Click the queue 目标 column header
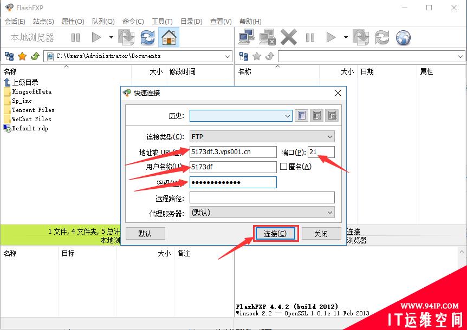 (x=68, y=253)
